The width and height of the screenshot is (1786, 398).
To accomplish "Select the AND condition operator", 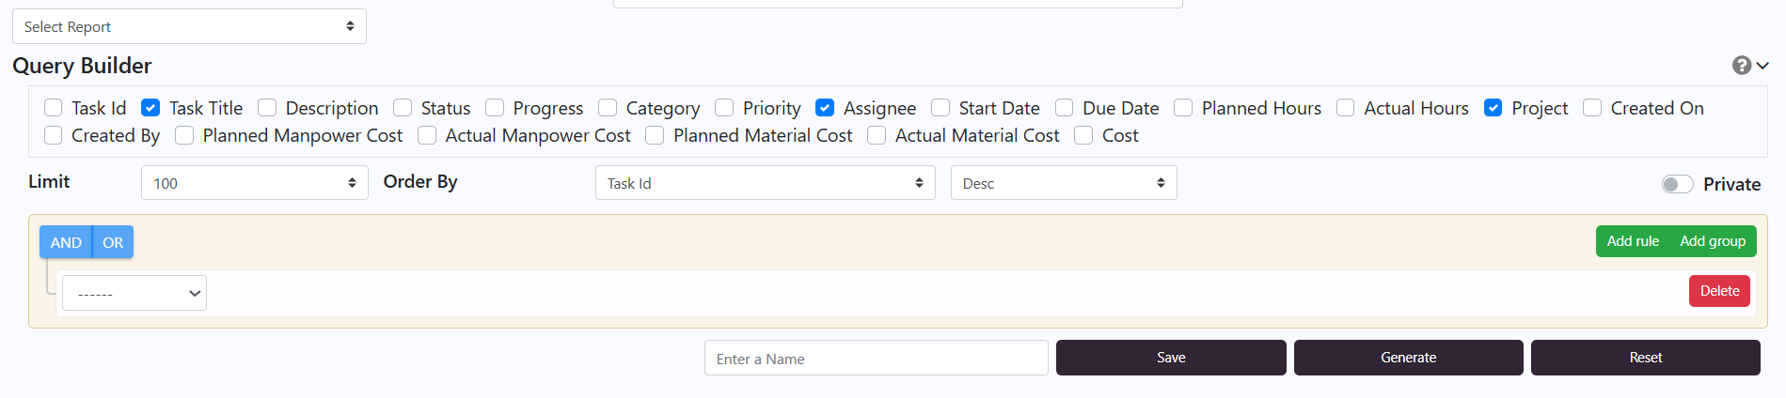I will [66, 242].
